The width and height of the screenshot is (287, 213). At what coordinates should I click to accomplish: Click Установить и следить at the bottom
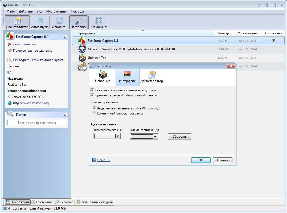point(95,202)
